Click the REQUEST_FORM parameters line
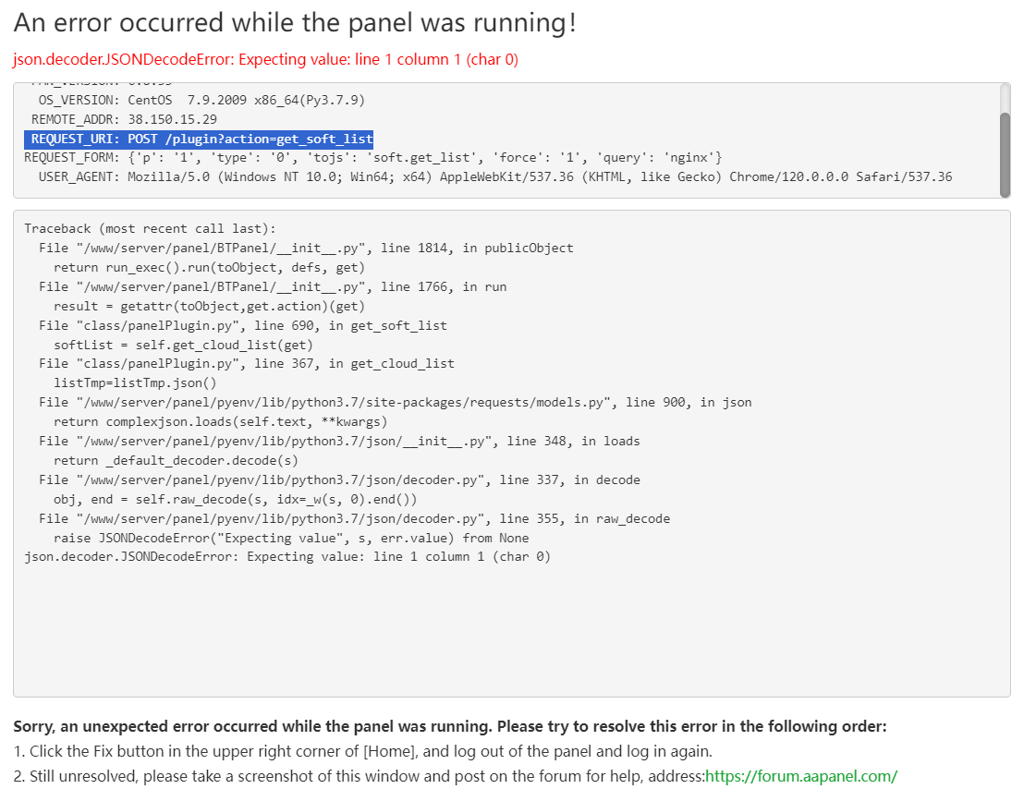 coord(372,158)
